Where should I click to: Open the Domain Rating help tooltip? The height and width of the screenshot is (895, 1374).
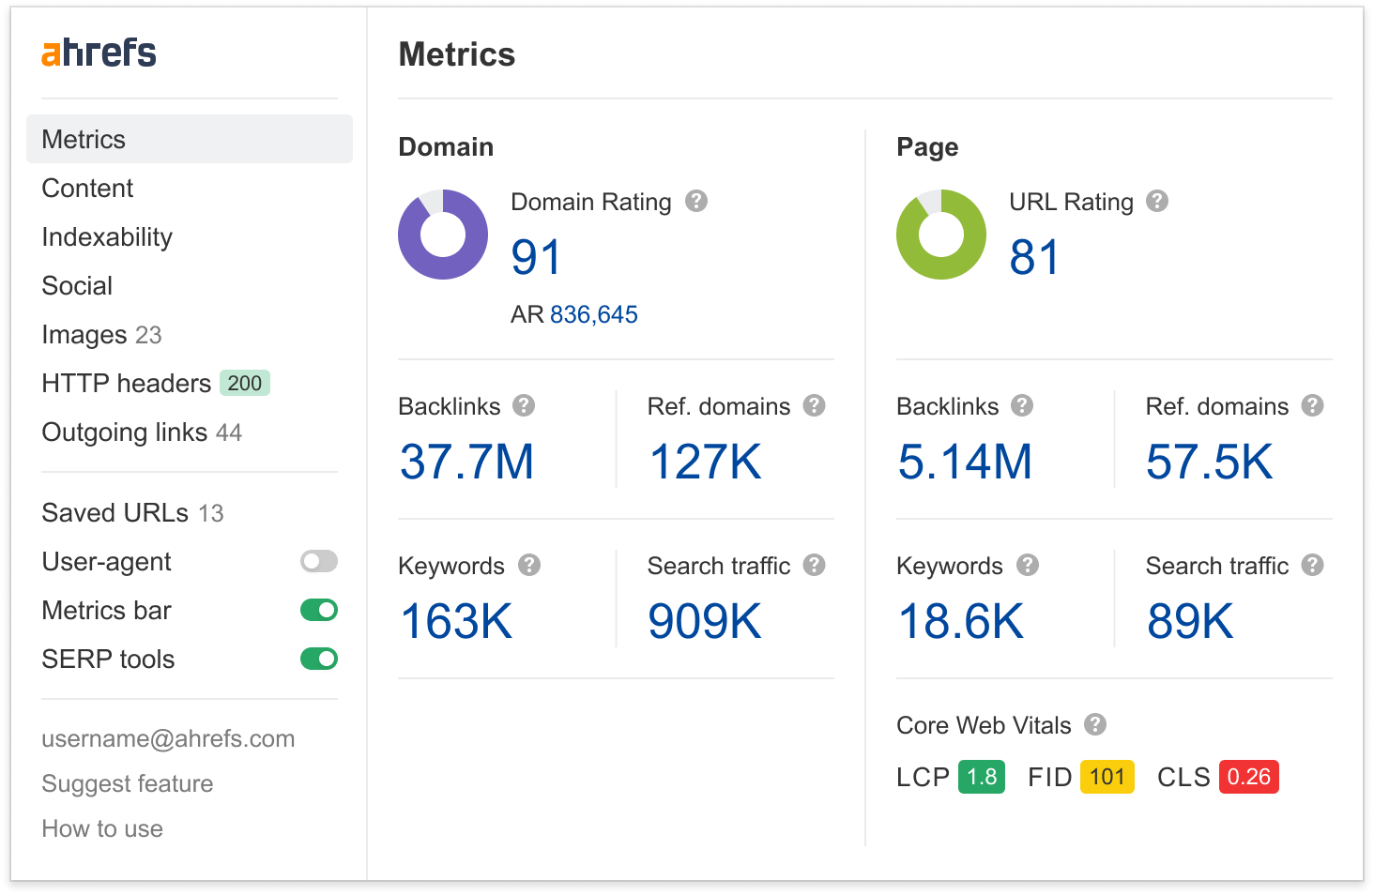pos(696,201)
